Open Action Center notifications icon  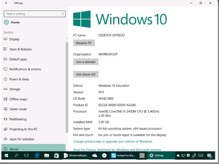coord(209,155)
